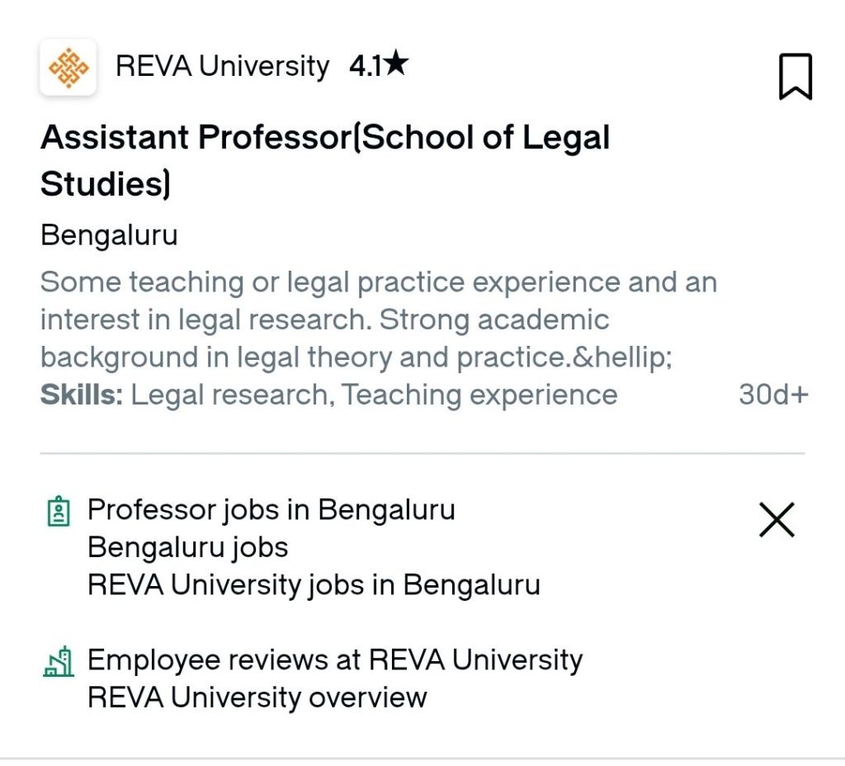Click the 30d+ posting age label

pyautogui.click(x=772, y=395)
